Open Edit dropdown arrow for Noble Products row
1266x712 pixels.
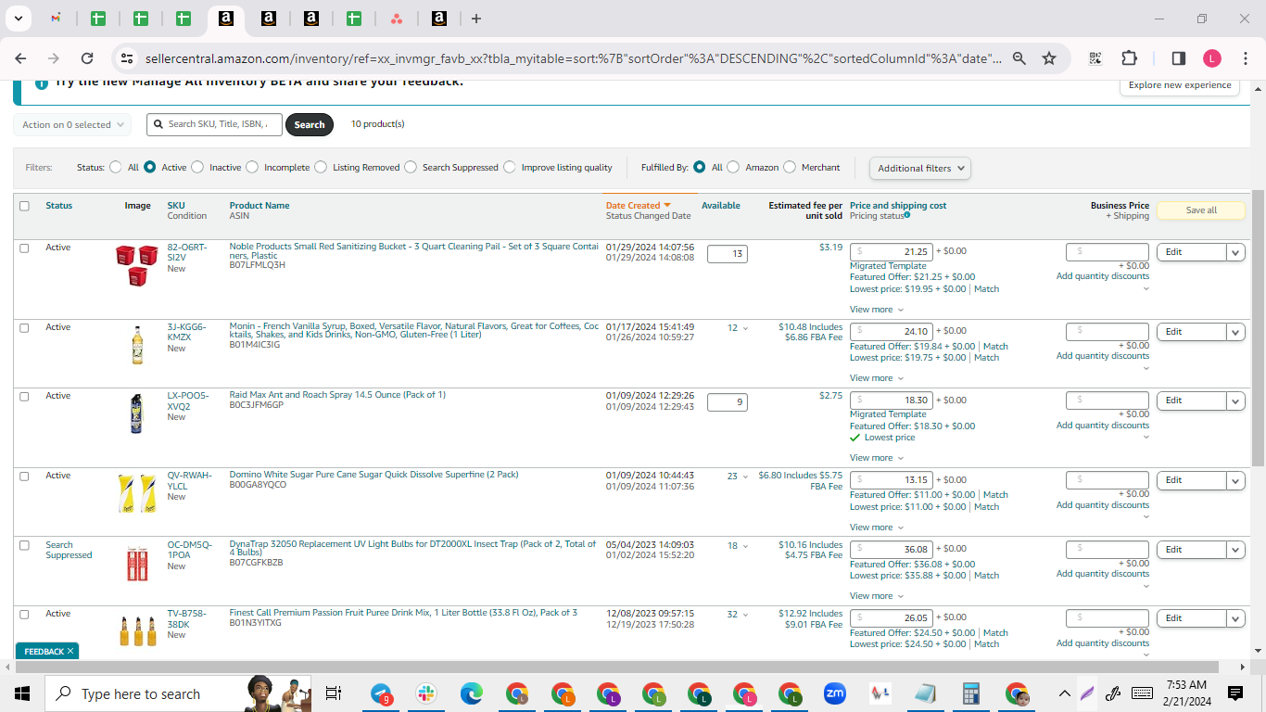click(1235, 252)
